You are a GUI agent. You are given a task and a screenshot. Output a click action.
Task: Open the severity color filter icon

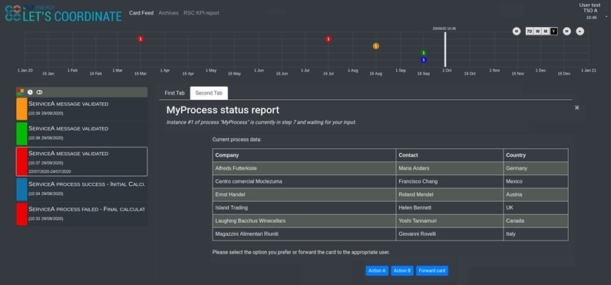click(20, 92)
